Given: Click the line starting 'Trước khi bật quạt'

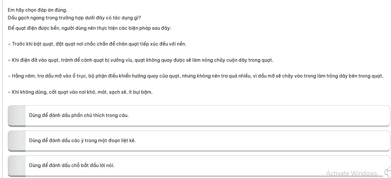Looking at the screenshot, I should 97,44.
